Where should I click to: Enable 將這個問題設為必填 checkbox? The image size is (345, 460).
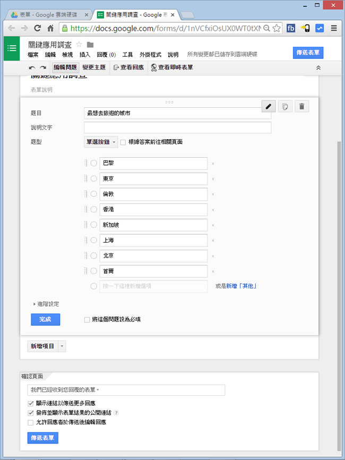point(87,320)
